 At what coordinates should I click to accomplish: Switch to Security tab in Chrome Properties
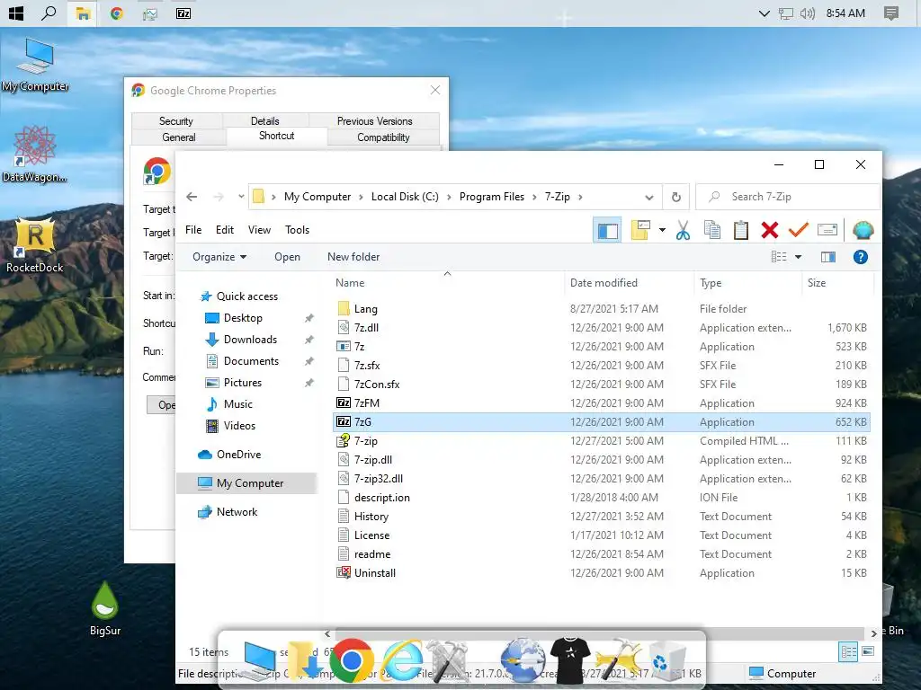click(x=175, y=121)
